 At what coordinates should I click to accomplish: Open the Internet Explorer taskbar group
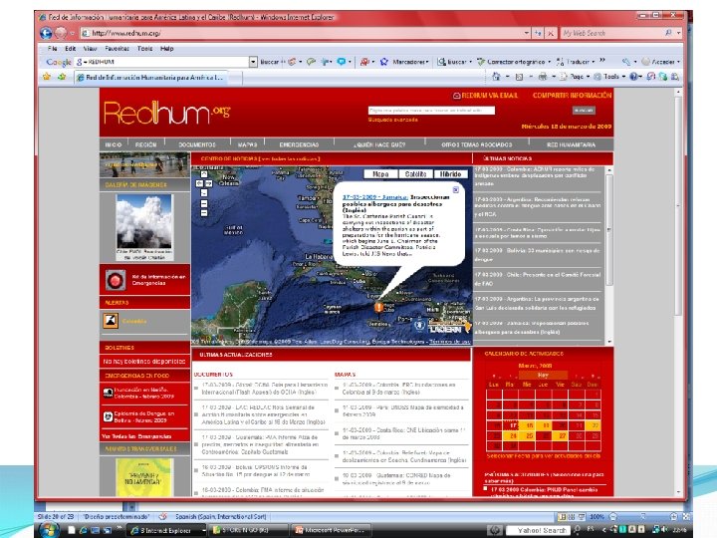coord(165,530)
